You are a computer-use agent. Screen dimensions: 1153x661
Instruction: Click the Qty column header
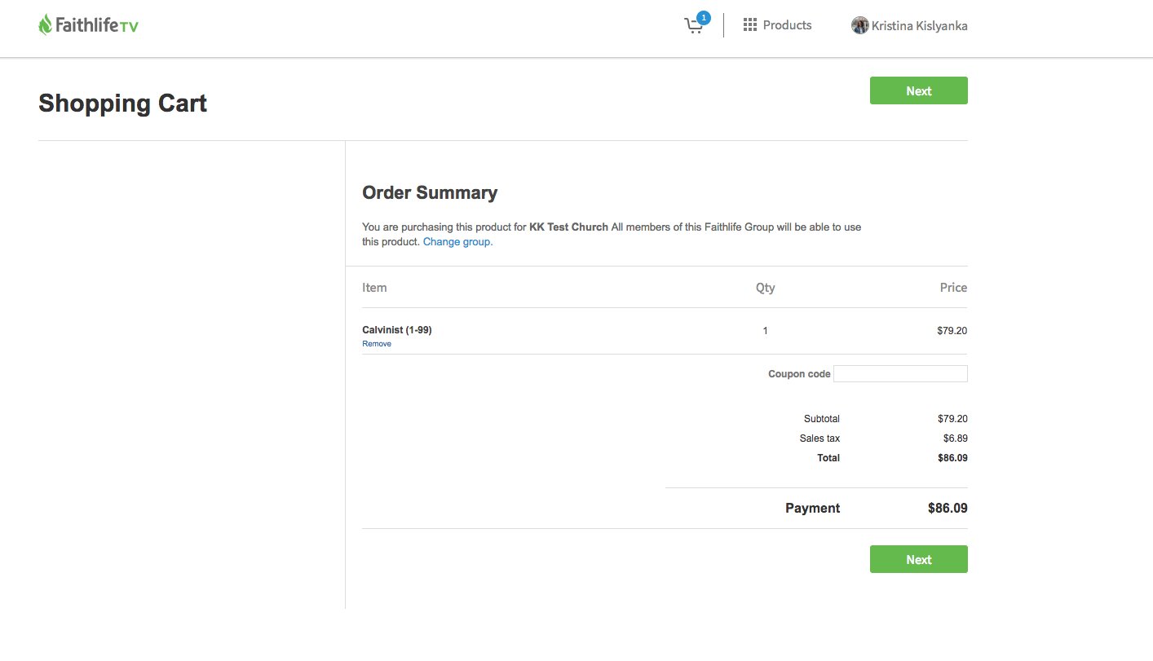[x=765, y=288]
